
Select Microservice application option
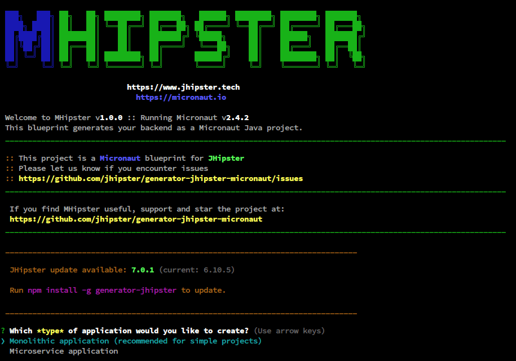pos(64,351)
